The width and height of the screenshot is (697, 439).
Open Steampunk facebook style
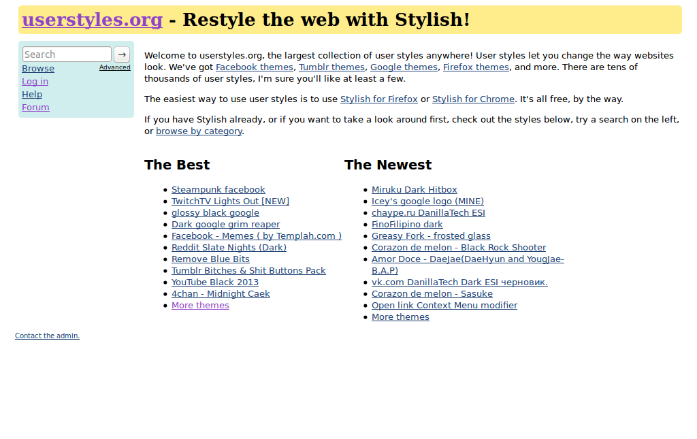pos(218,190)
